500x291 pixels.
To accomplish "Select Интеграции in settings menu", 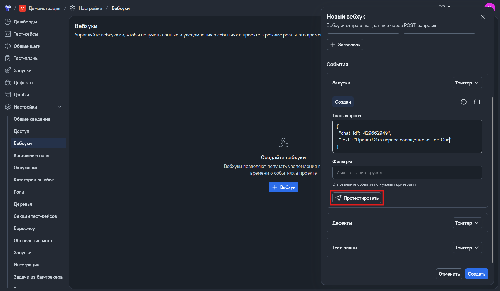I will point(26,265).
